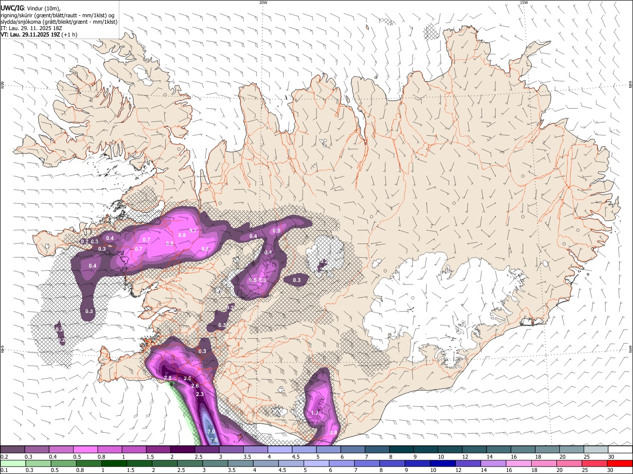Click the 'IT: Lau. 29. 11. 2025 18Z' line
Viewport: 633px width, 474px height.
(32, 28)
